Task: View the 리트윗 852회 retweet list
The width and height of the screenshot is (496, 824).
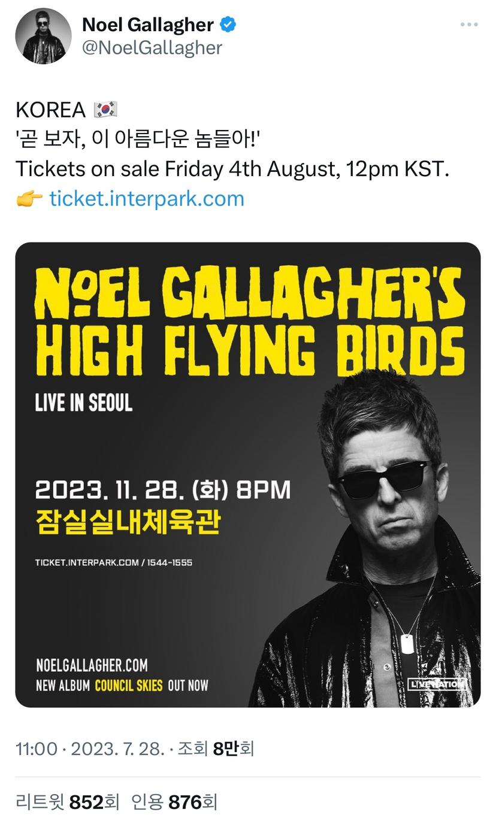Action: coord(68,801)
